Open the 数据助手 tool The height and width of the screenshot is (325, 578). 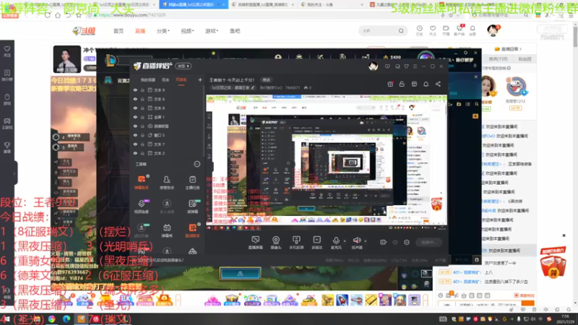(192, 230)
